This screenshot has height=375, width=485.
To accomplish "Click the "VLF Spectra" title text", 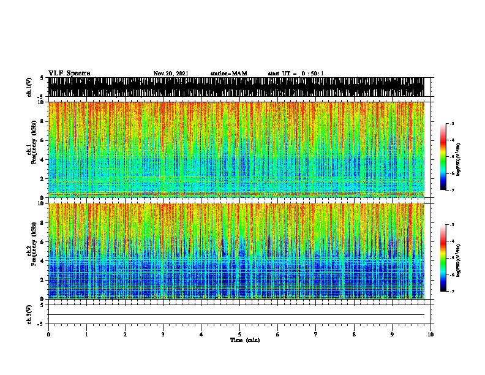I will (69, 74).
